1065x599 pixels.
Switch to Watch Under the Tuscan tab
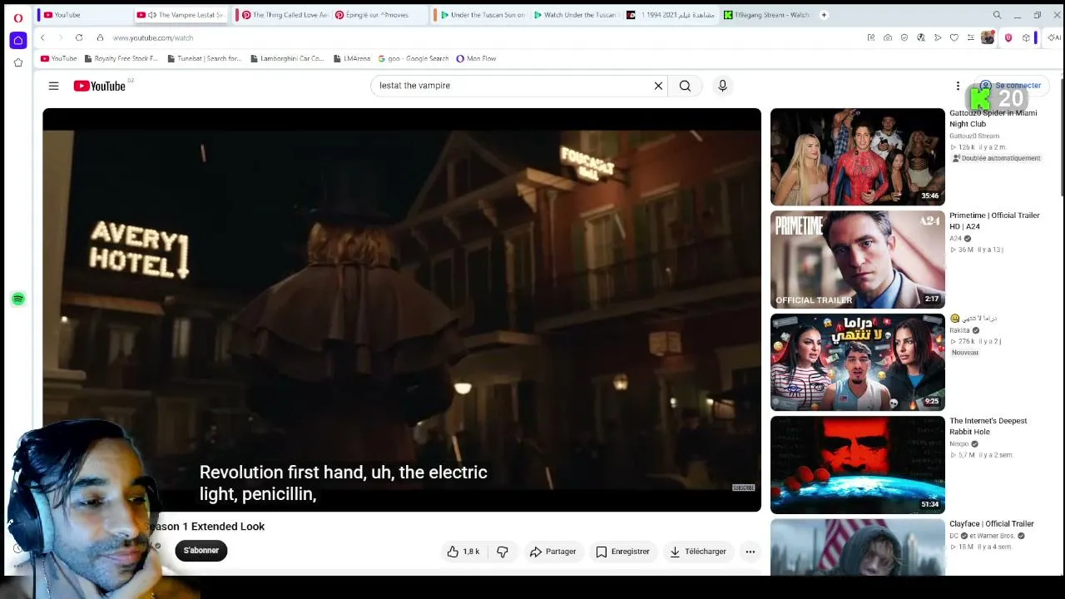click(576, 15)
